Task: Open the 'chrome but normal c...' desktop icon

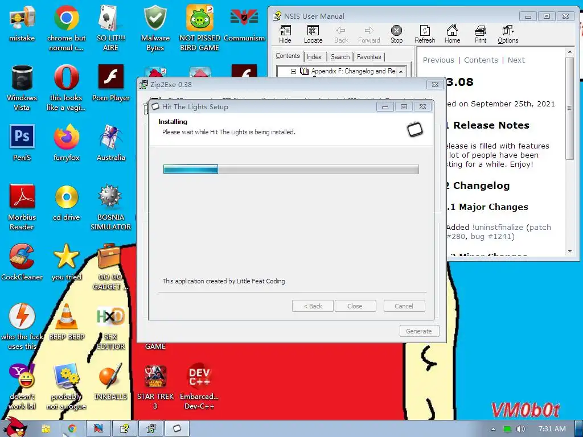Action: (66, 27)
